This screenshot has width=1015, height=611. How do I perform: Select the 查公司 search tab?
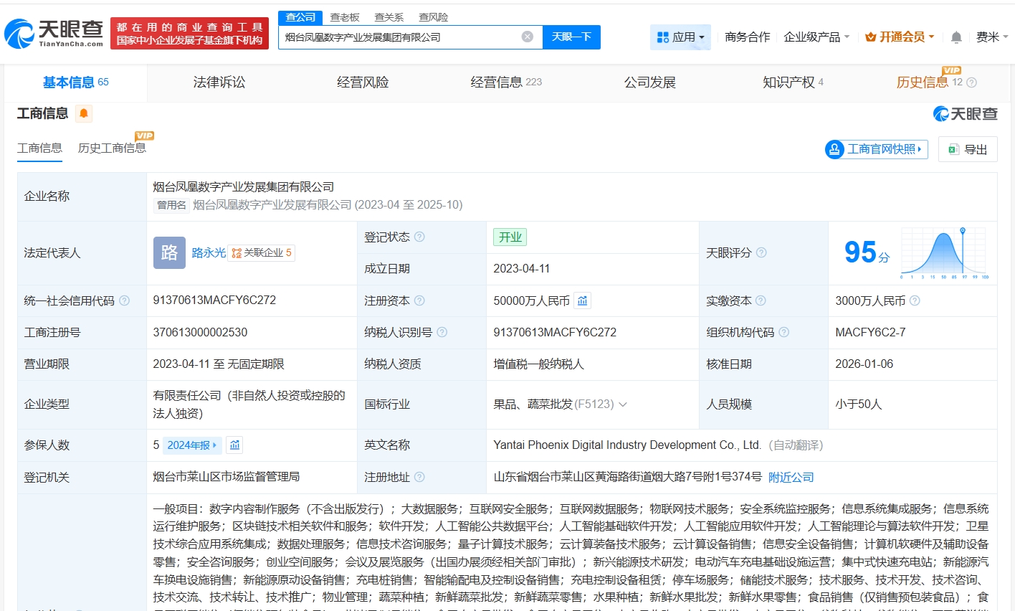coord(300,17)
